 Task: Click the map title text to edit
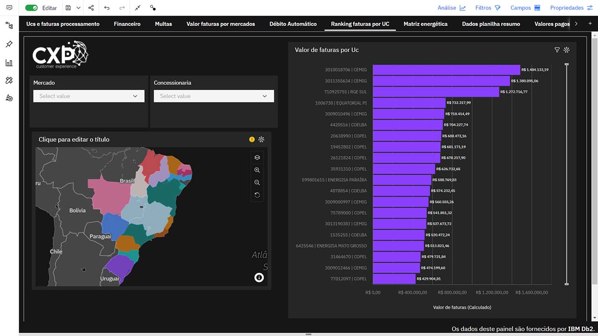74,139
